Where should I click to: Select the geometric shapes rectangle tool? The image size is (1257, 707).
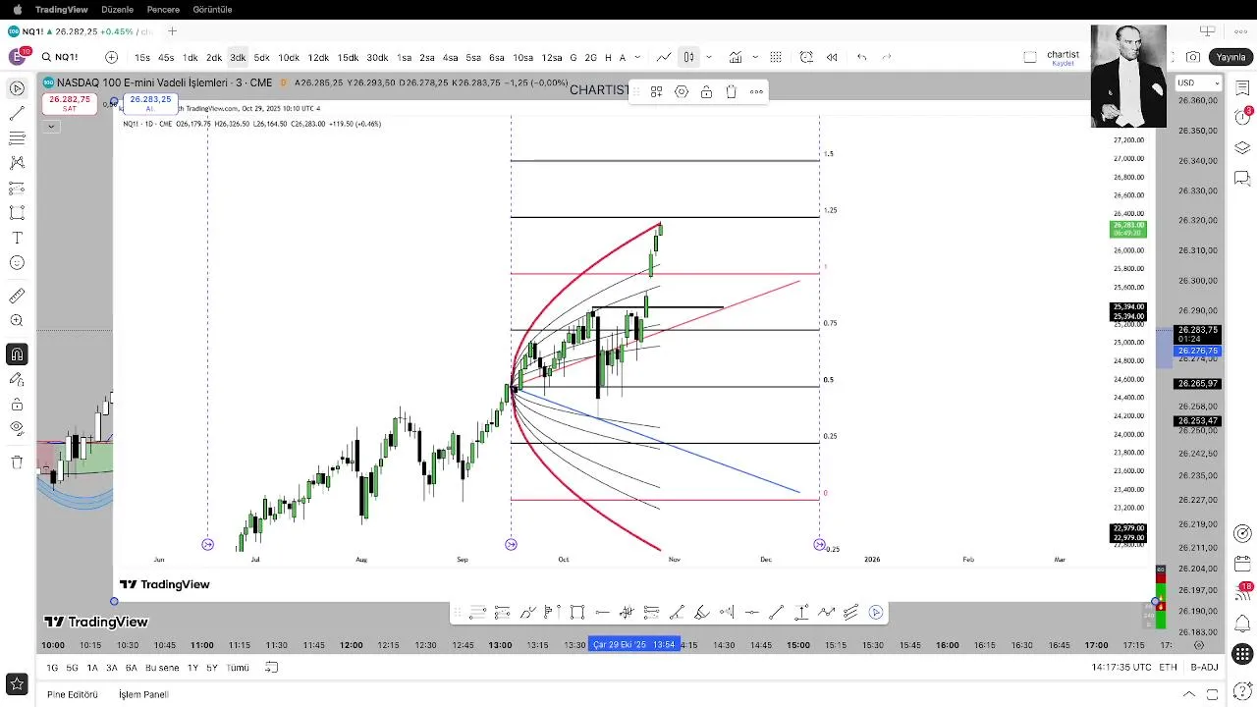pos(17,213)
